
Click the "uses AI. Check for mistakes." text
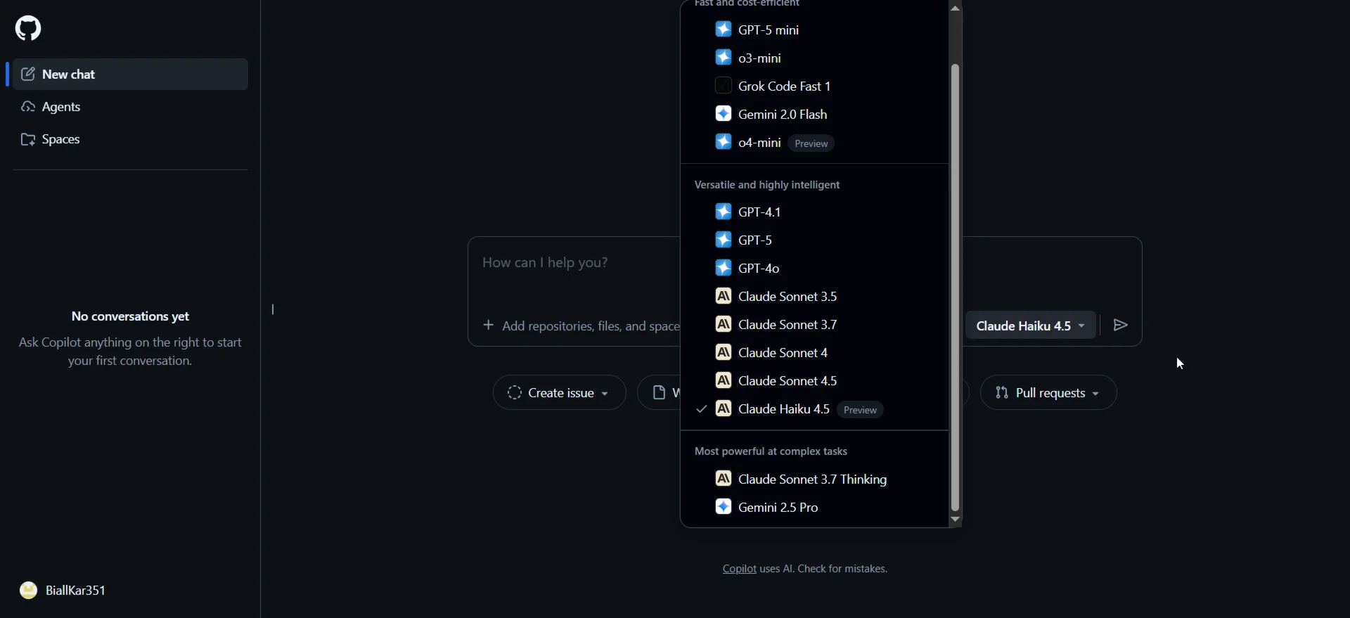[x=823, y=569]
